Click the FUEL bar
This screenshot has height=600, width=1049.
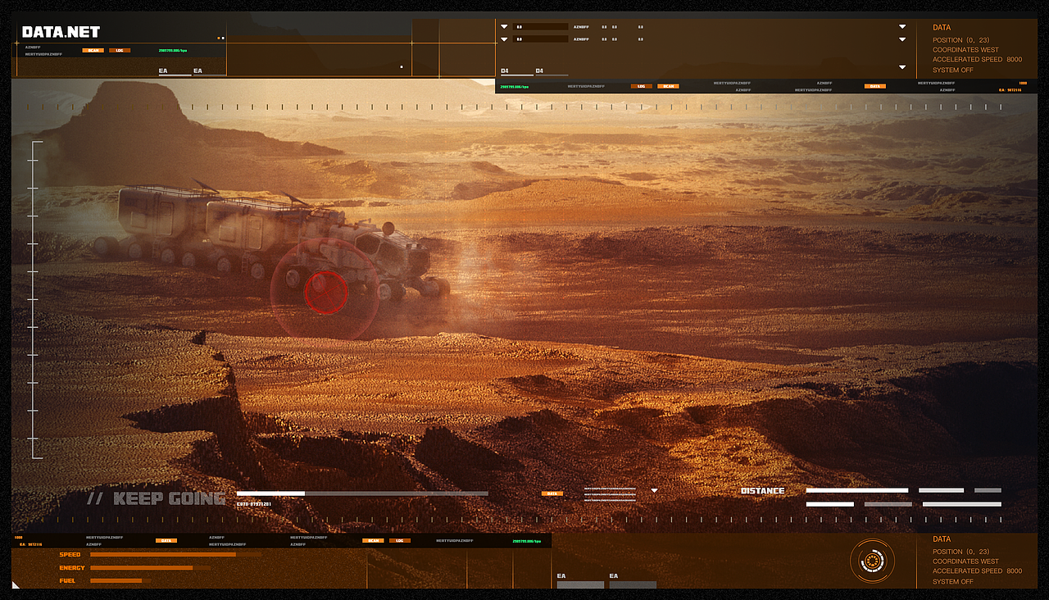(120, 581)
